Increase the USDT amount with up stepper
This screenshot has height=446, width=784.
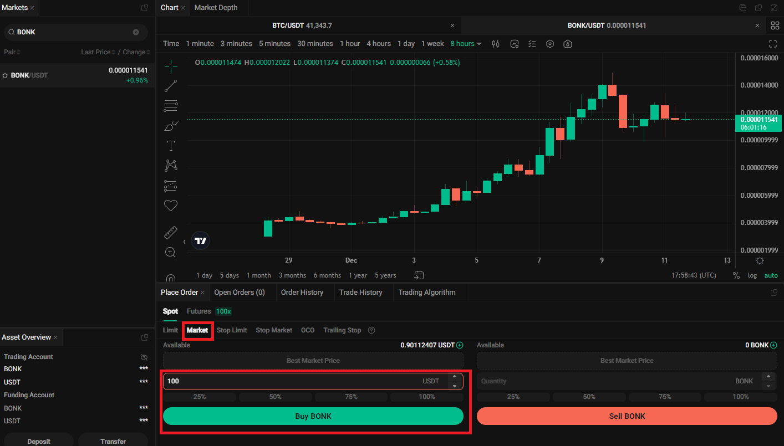[455, 377]
